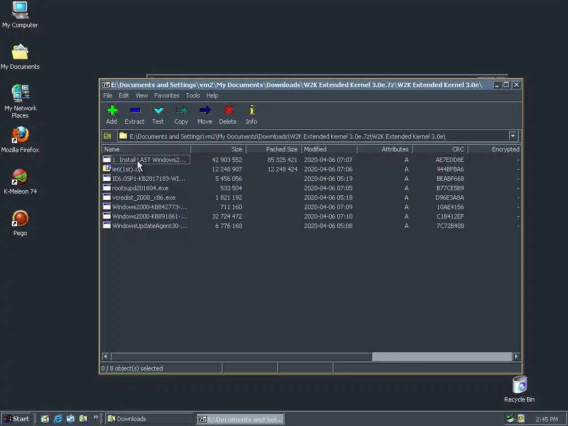568x426 pixels.
Task: Click the Move arrow toolbar icon
Action: click(x=205, y=110)
